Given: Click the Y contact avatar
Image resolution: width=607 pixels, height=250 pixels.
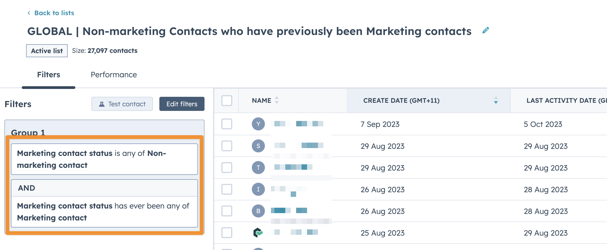Looking at the screenshot, I should click(x=258, y=124).
